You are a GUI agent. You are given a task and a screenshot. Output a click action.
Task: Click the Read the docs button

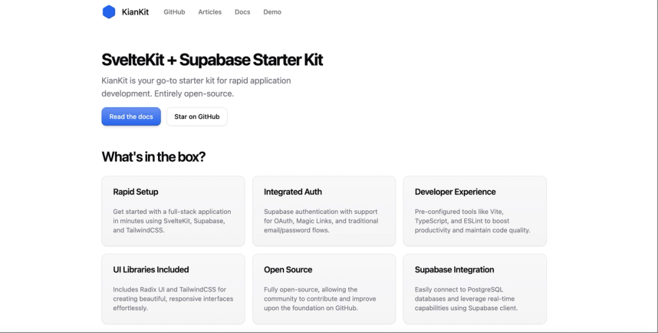click(x=131, y=116)
